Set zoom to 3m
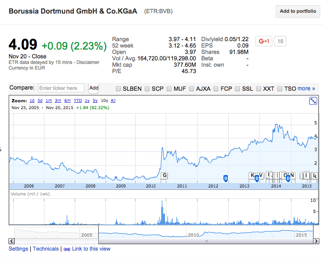 (58, 101)
